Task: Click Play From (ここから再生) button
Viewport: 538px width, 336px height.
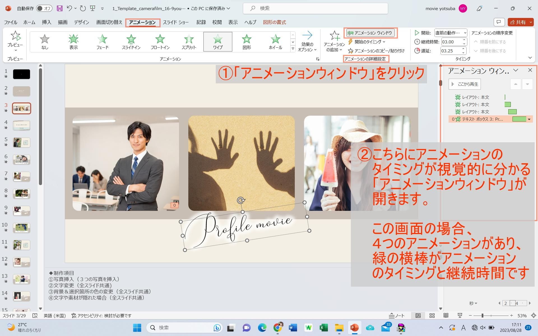Action: pos(465,84)
